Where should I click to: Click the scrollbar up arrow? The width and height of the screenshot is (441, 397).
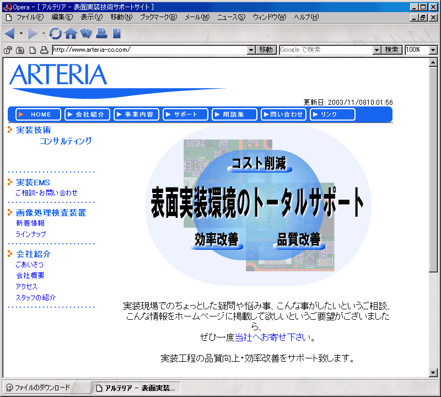(x=433, y=62)
